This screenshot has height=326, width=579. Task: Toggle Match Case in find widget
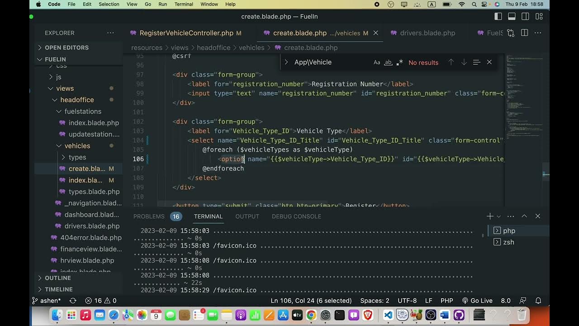coord(377,62)
